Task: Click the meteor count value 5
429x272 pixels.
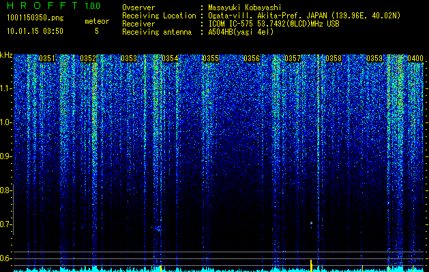Action: pos(97,31)
